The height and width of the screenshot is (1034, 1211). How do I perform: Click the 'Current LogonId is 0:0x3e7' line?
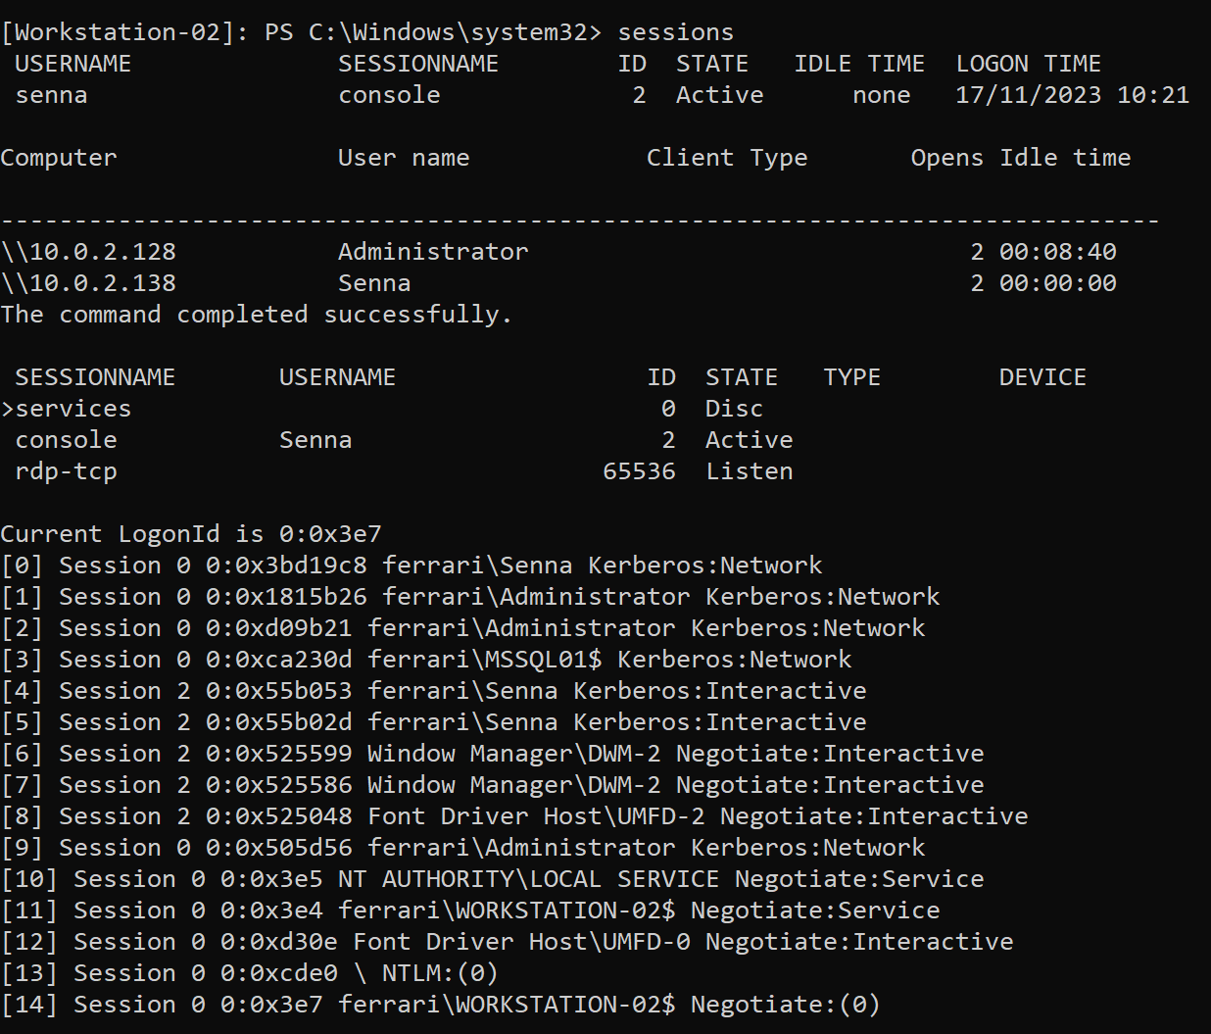click(191, 534)
